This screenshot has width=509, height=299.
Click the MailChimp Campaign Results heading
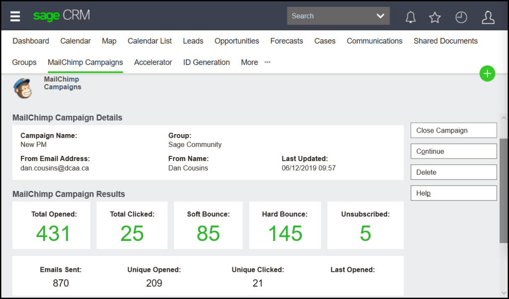[69, 194]
